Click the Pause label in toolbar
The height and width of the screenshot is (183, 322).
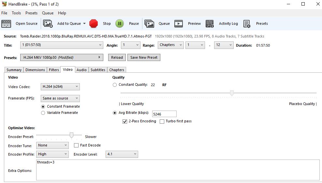134,23
